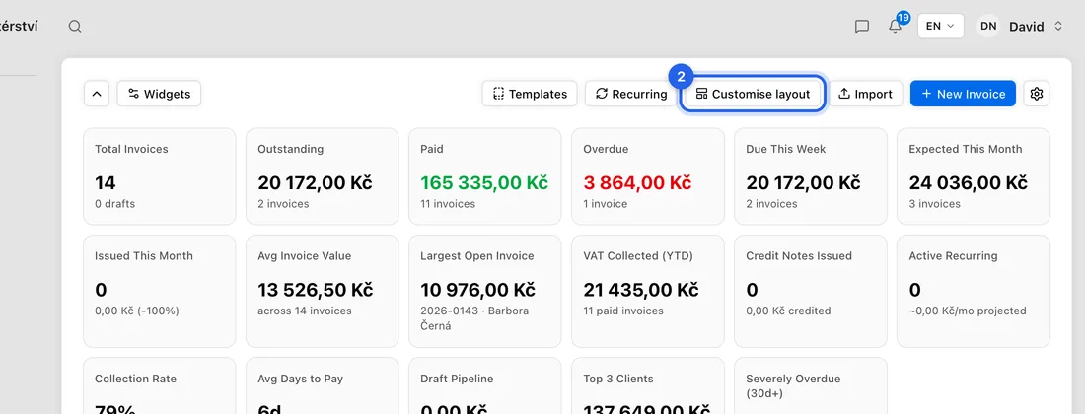The image size is (1085, 414).
Task: Click the plus icon in New Invoice
Action: click(x=926, y=94)
